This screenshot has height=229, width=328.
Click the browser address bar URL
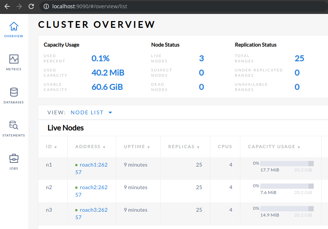[x=90, y=6]
